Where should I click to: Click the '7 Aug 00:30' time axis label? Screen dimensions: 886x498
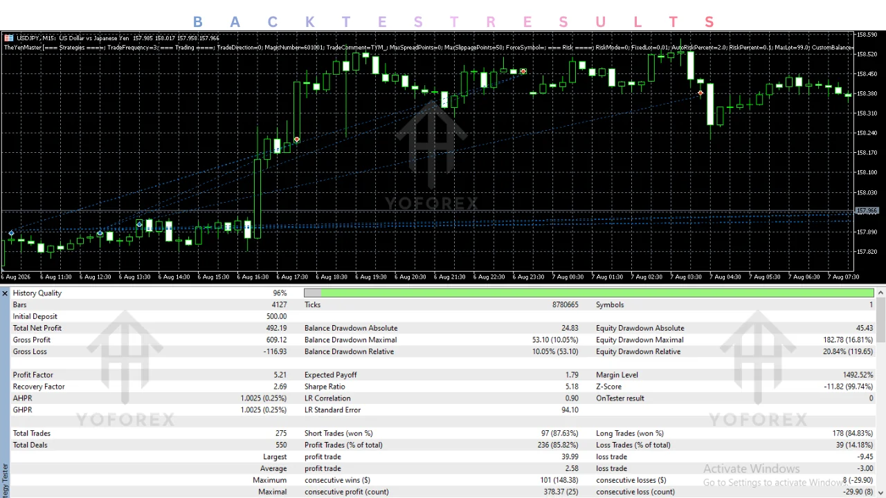(568, 277)
